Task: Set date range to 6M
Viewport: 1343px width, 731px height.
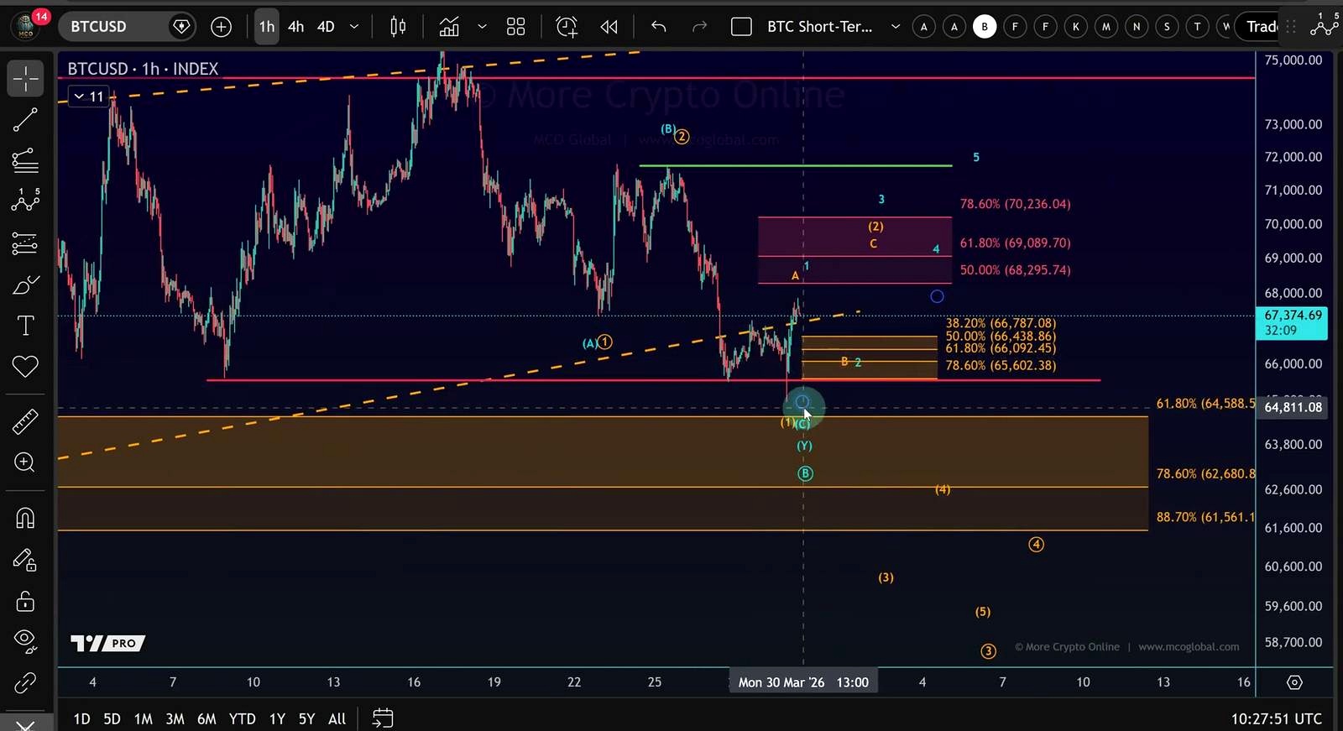Action: pos(206,719)
